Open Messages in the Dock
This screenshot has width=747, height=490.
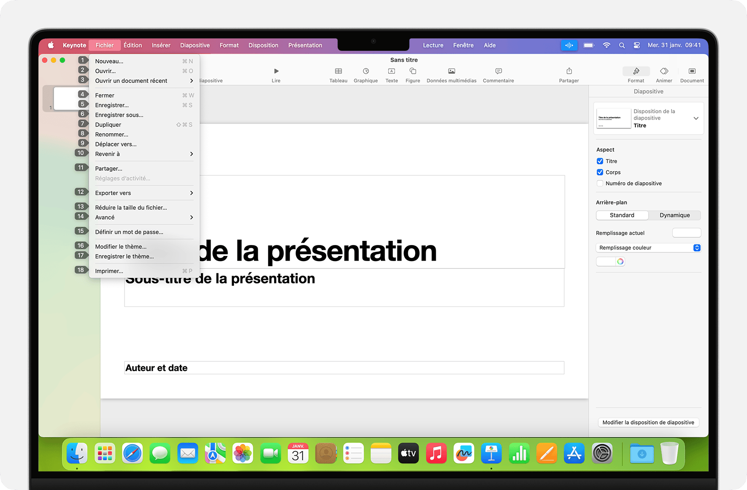(x=160, y=454)
